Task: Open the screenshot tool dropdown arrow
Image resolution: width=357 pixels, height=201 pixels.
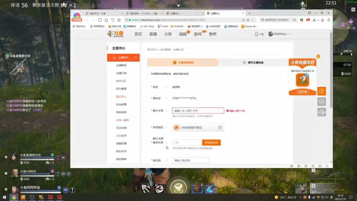Action: coord(318,20)
